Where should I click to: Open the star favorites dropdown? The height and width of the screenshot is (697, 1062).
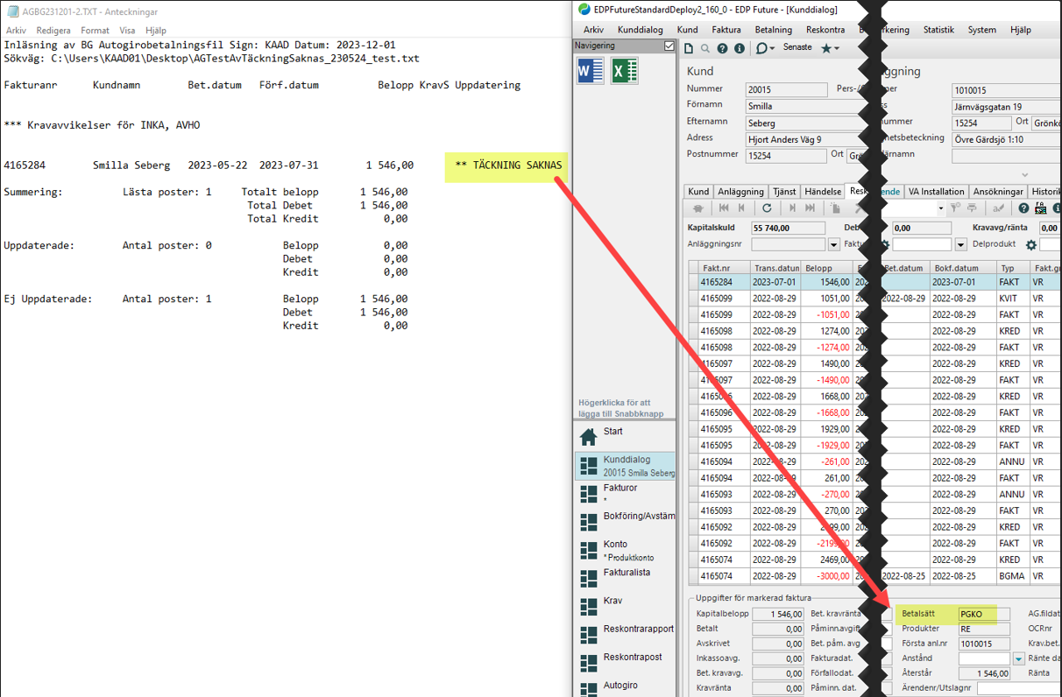830,49
